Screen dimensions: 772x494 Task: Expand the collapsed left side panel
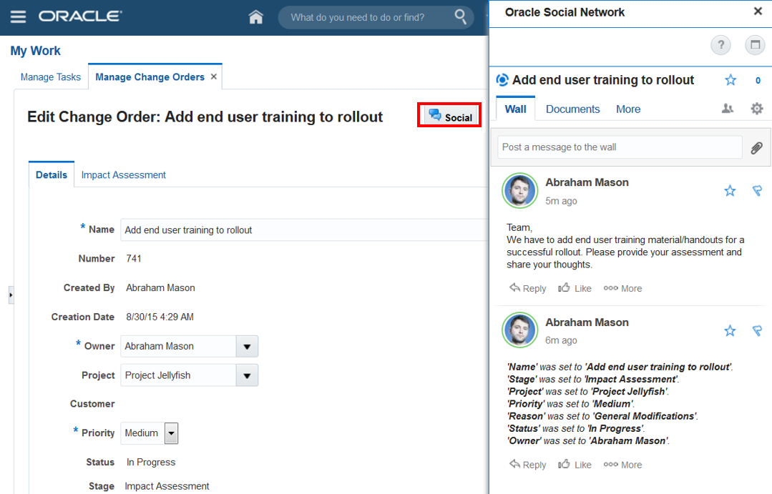point(11,295)
